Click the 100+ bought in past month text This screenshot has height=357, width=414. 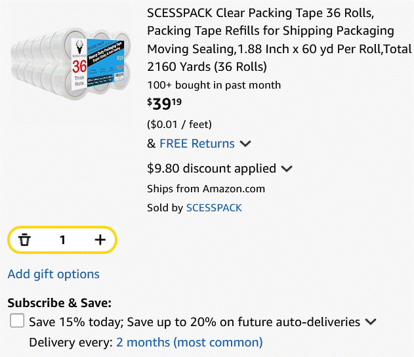(214, 85)
